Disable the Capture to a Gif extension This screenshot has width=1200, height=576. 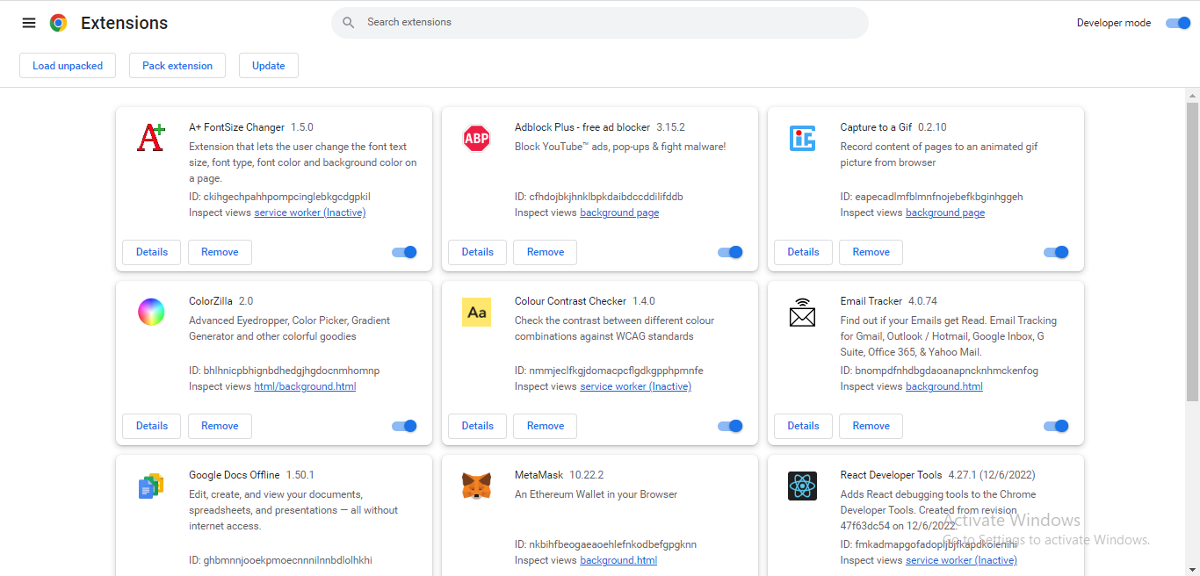point(1056,252)
